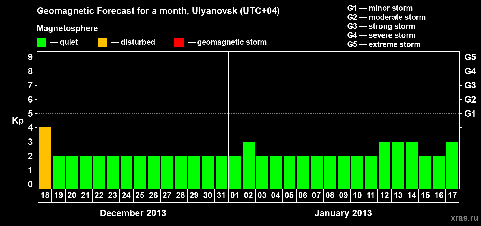This screenshot has width=481, height=226.
Task: Click the G3 label on right axis
Action: pos(470,85)
